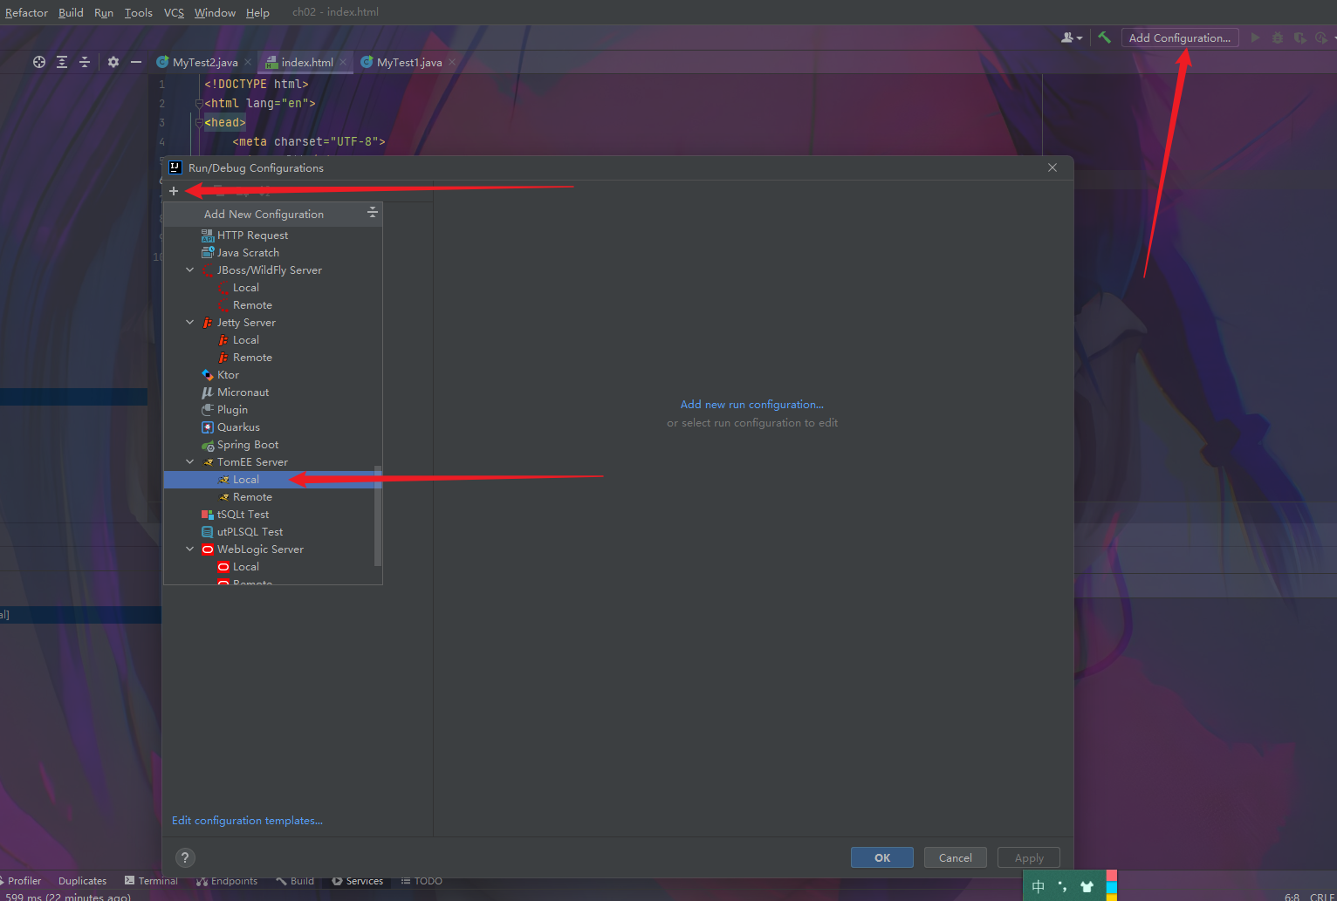
Task: Click the configuration list scrollbar
Action: [x=378, y=515]
